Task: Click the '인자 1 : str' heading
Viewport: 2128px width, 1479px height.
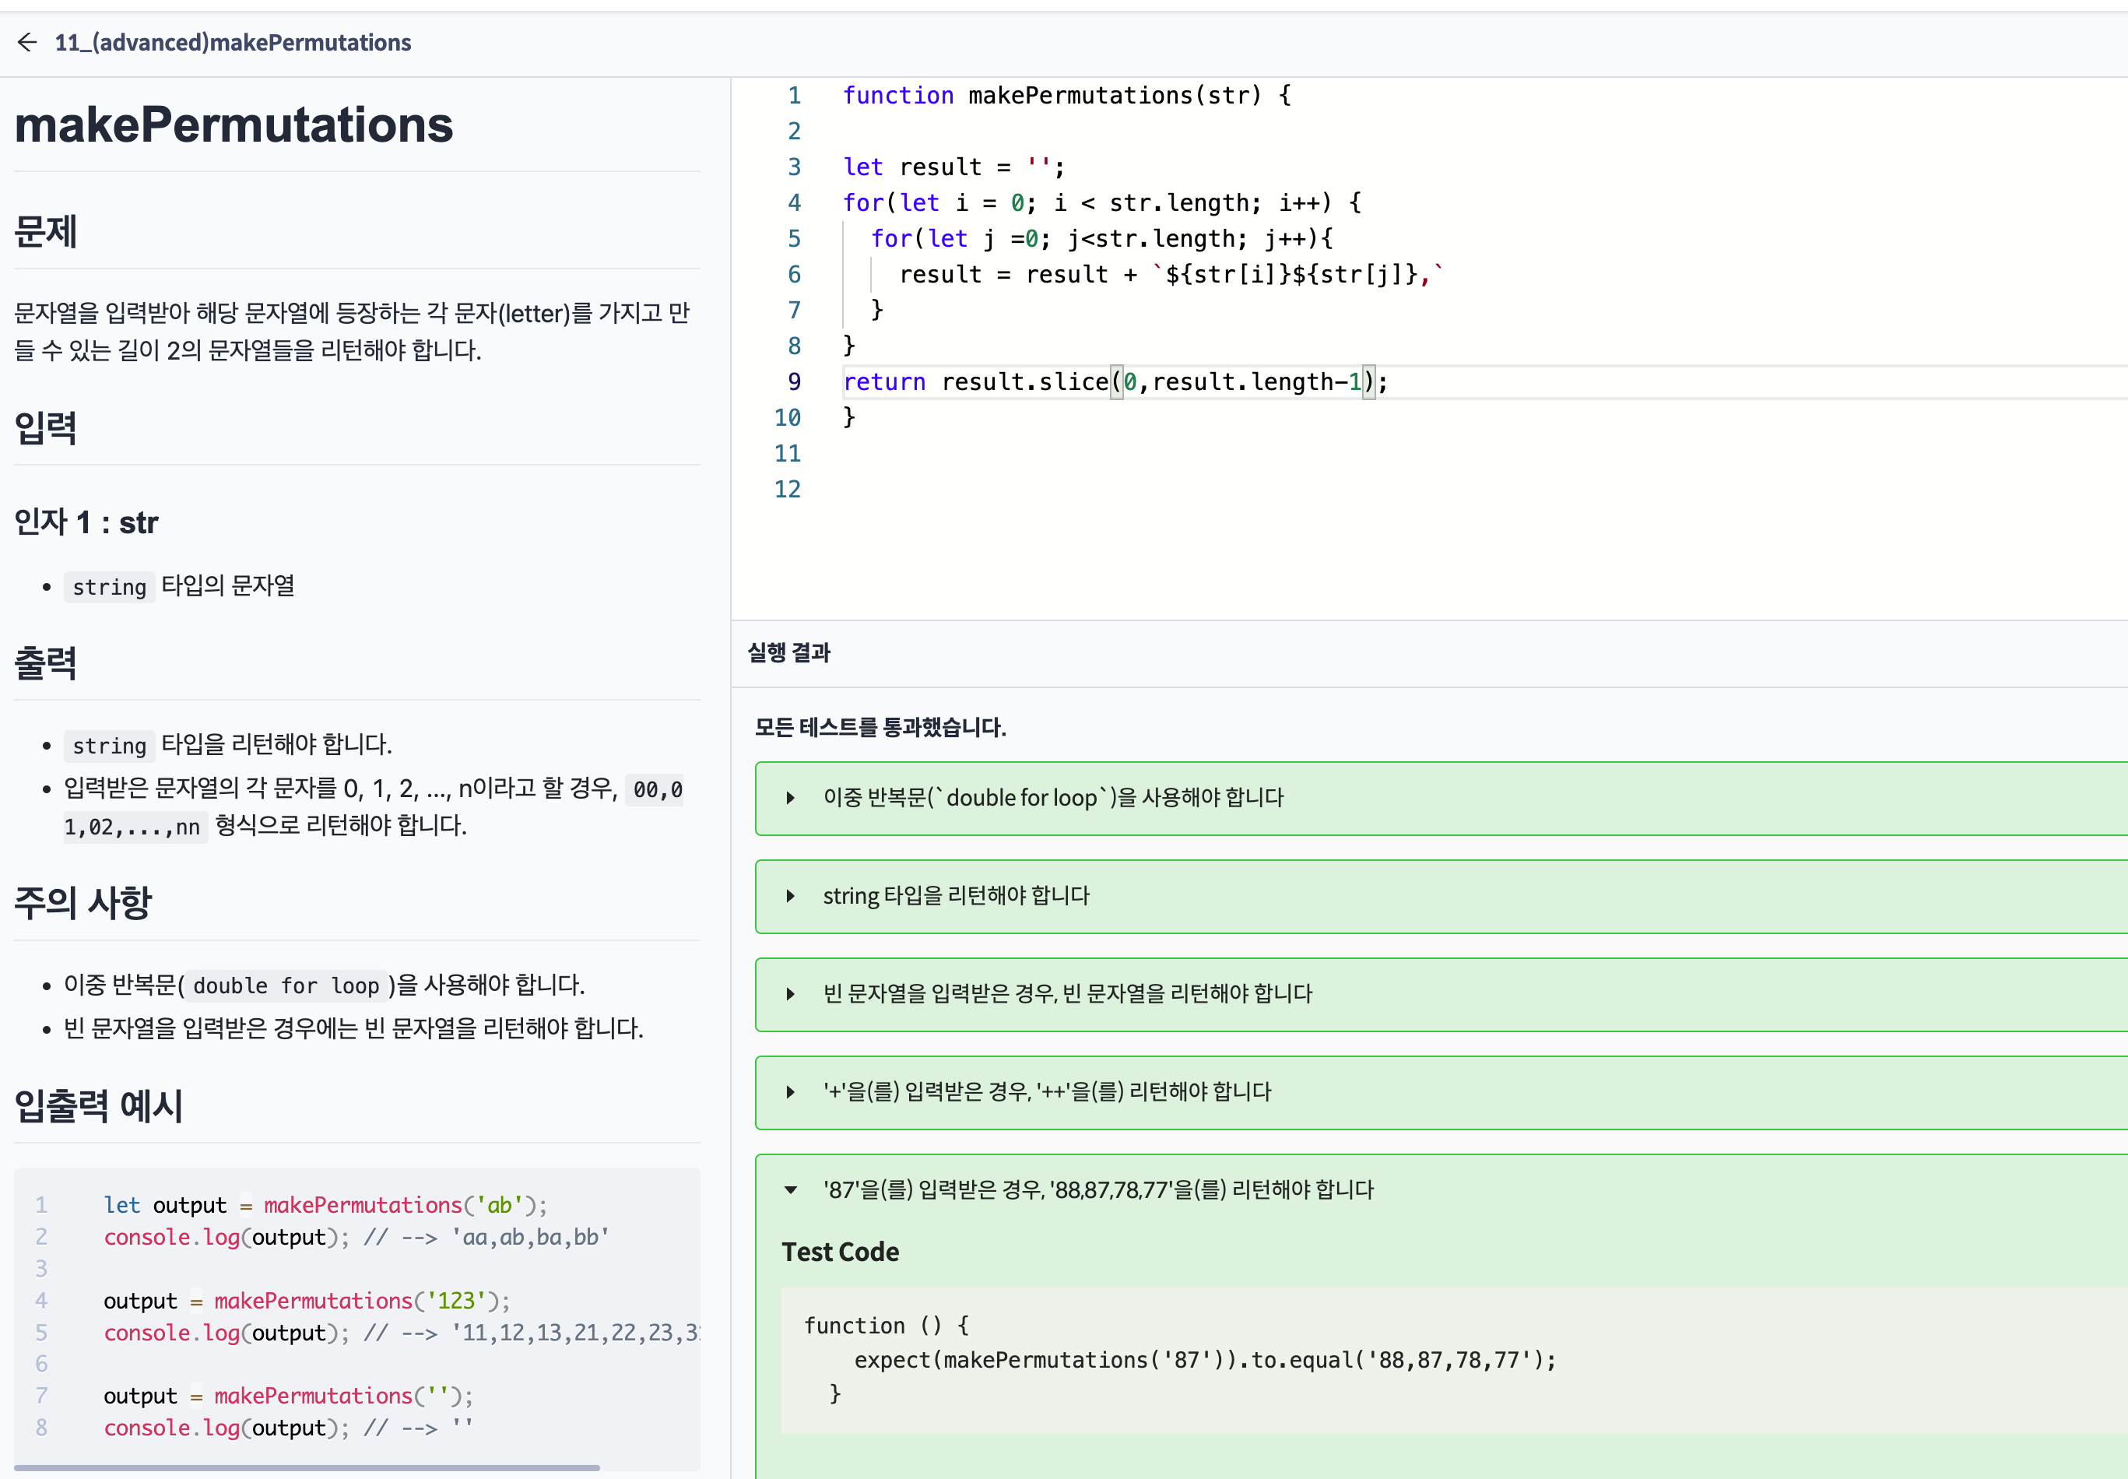Action: [x=86, y=522]
